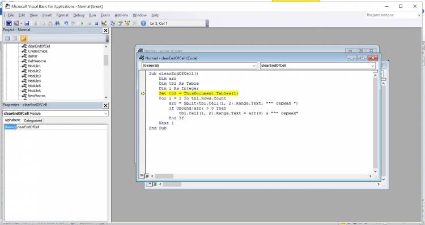Toggle Design Mode icon
Viewport: 425px width, 225px height.
point(104,24)
